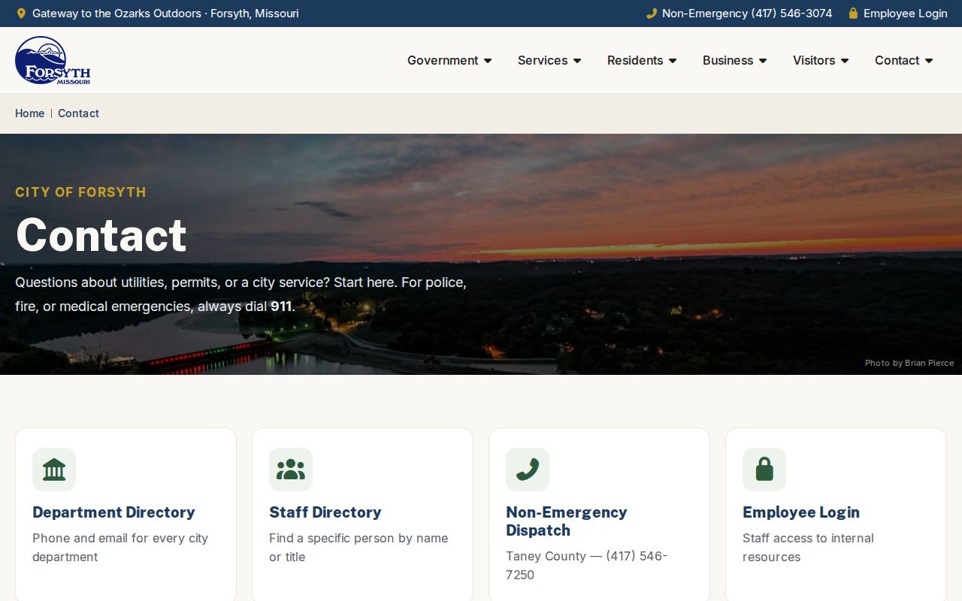Viewport: 962px width, 601px height.
Task: Click the Department Directory building icon
Action: click(54, 470)
